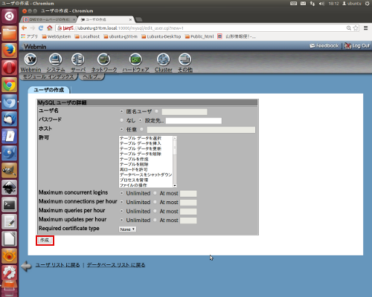
Task: Select Unlimited for Maximum concurrent logins
Action: click(121, 193)
